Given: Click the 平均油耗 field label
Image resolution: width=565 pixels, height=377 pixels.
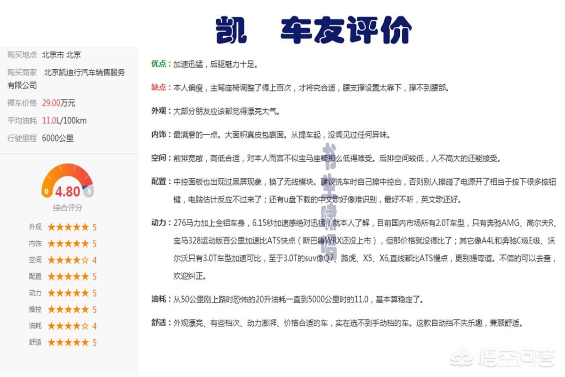Looking at the screenshot, I should (22, 121).
